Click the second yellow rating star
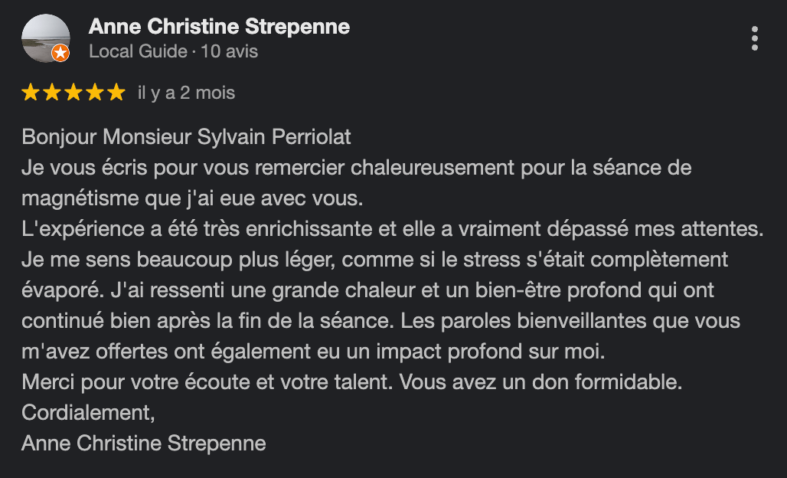Viewport: 787px width, 478px height. coord(52,93)
